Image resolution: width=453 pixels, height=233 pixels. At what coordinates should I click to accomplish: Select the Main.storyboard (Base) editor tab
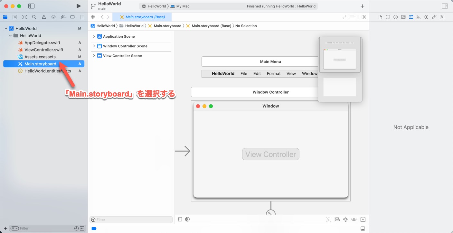(x=142, y=17)
